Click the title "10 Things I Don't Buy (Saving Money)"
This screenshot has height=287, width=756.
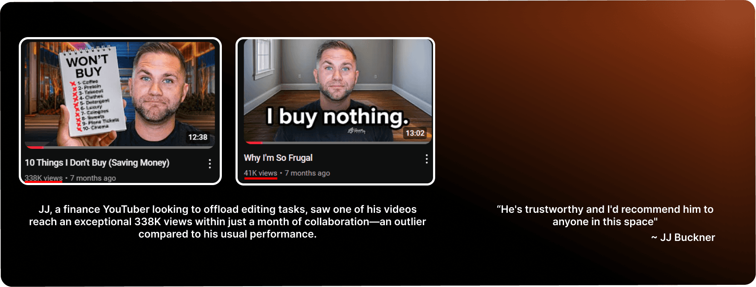(97, 162)
